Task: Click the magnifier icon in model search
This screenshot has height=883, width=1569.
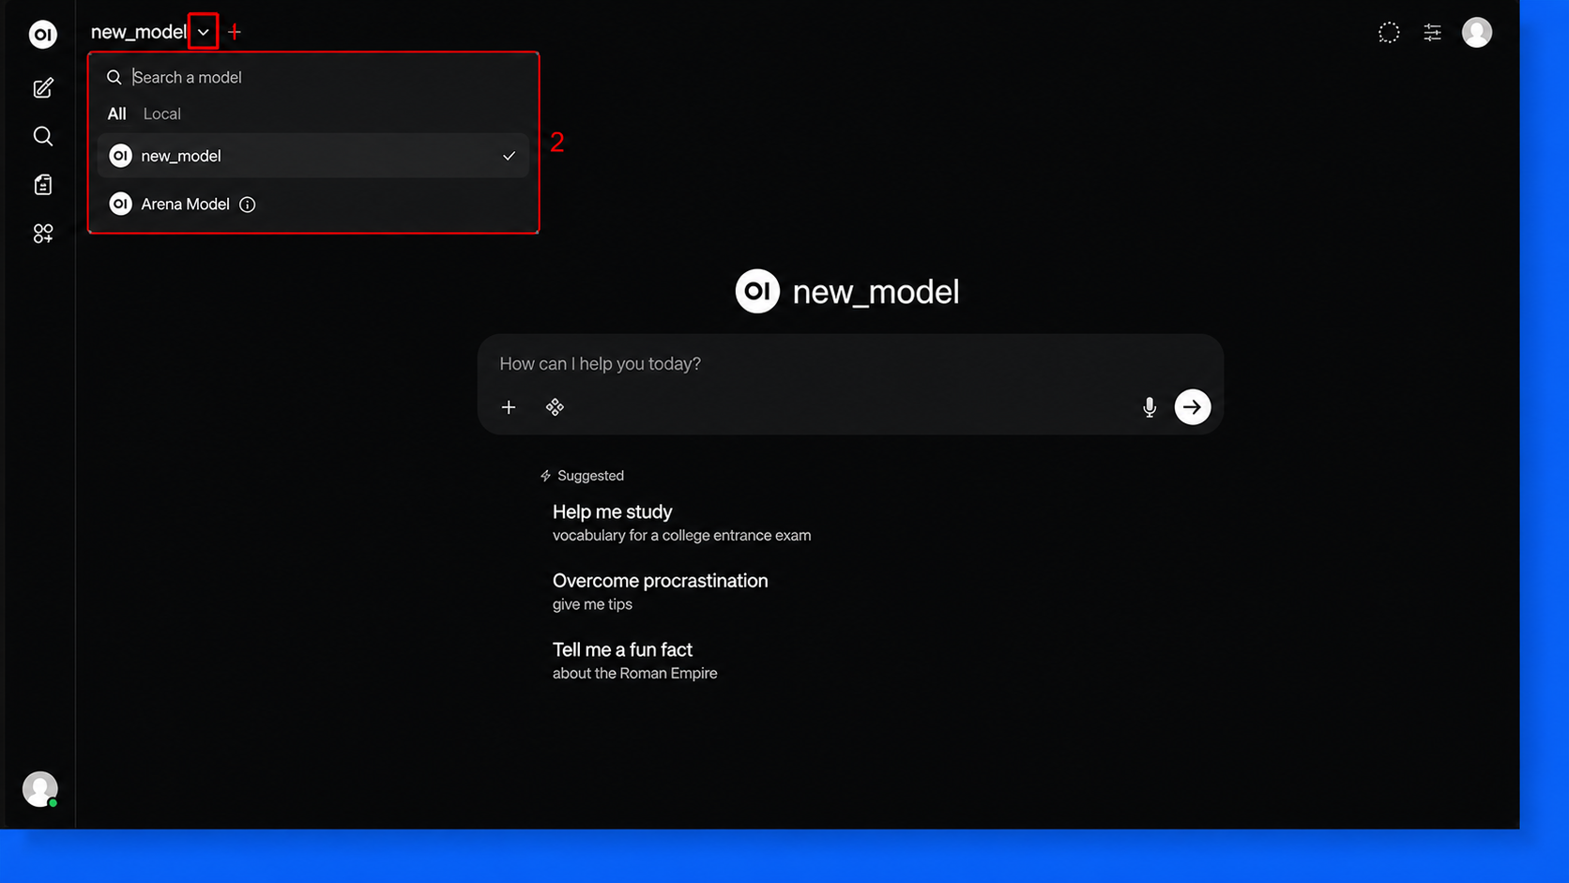Action: [114, 77]
